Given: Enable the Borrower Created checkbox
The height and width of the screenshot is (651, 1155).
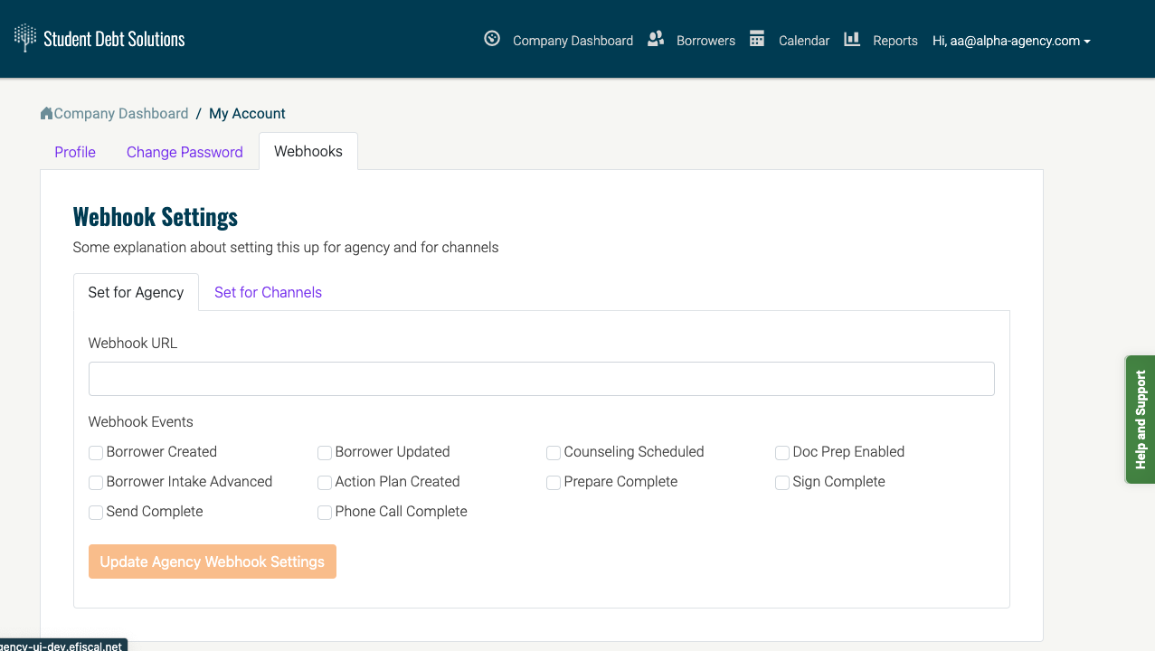Looking at the screenshot, I should [x=96, y=453].
